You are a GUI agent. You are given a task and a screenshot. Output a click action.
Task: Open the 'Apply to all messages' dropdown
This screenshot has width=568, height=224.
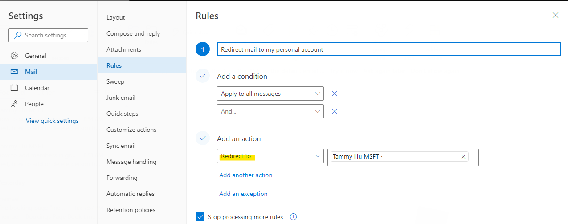[270, 94]
